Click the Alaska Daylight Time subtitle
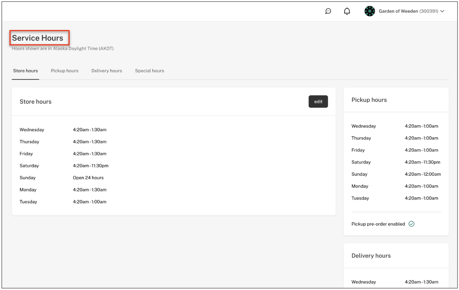The image size is (459, 290). coord(63,48)
